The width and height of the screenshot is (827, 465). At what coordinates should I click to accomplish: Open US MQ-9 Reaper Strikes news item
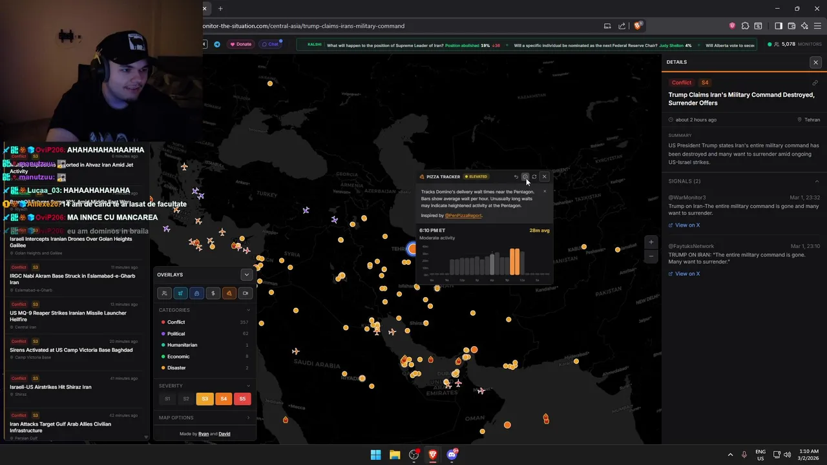point(74,316)
